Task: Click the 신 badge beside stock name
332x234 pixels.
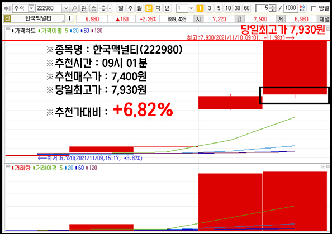Action: coord(7,18)
